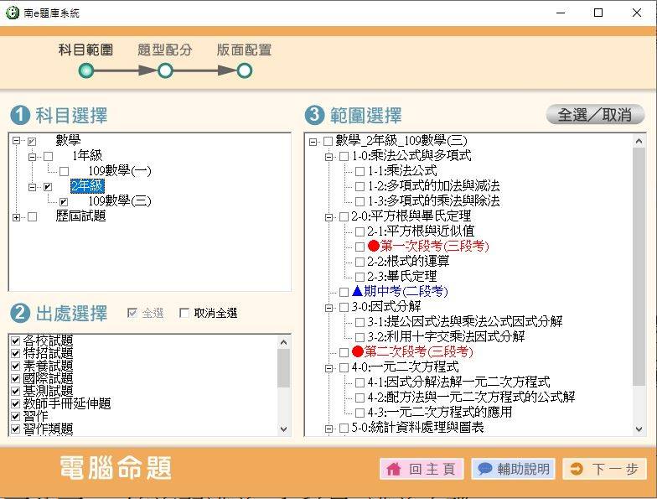Check the 1年級 checkbox
Viewport: 657px width, 499px height.
point(49,156)
